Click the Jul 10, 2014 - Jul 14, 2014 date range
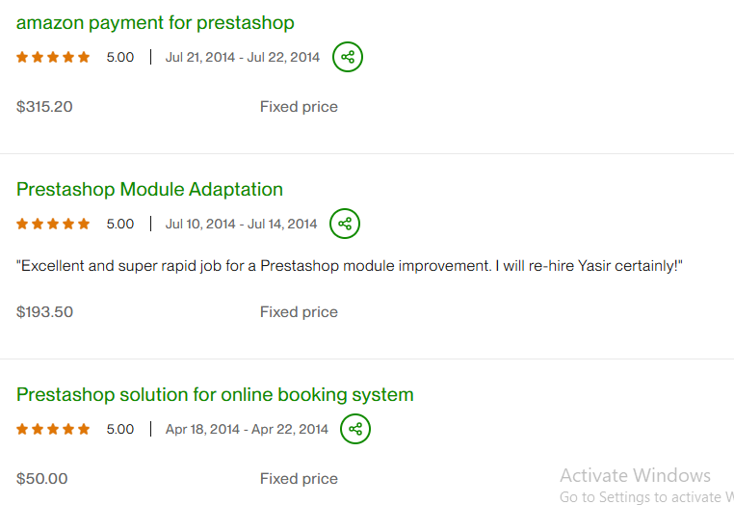 [241, 224]
